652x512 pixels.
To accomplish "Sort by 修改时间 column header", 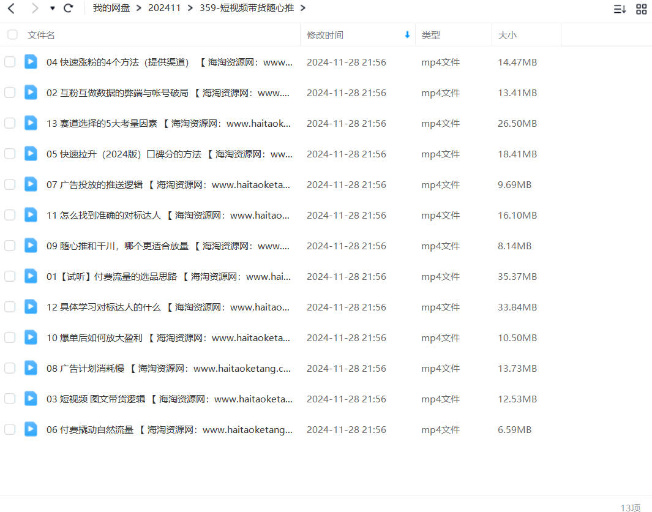I will coord(324,36).
